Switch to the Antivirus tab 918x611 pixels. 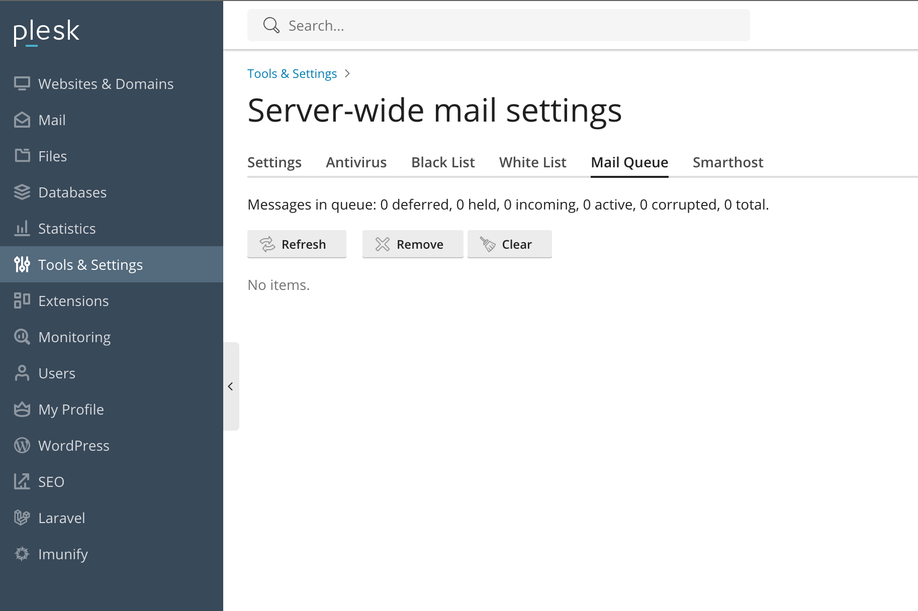click(x=356, y=162)
